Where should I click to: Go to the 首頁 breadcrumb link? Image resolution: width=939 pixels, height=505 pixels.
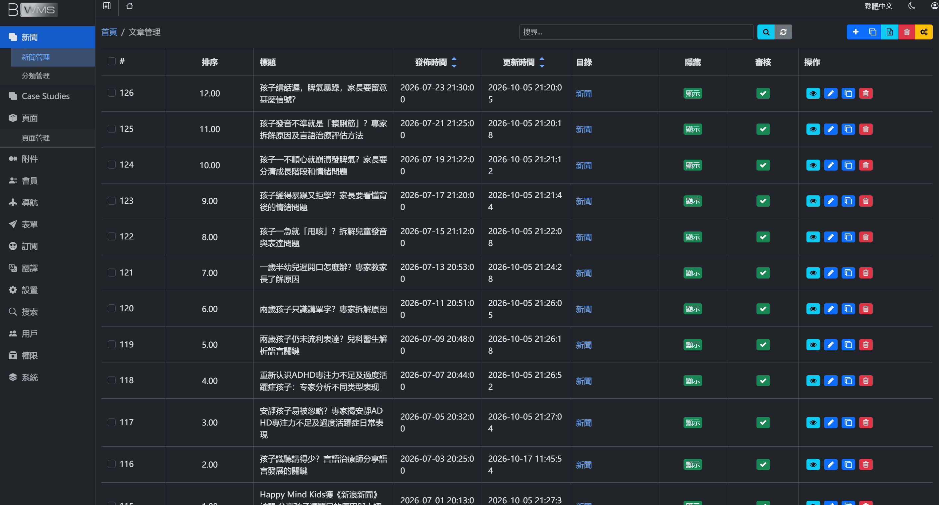tap(109, 32)
